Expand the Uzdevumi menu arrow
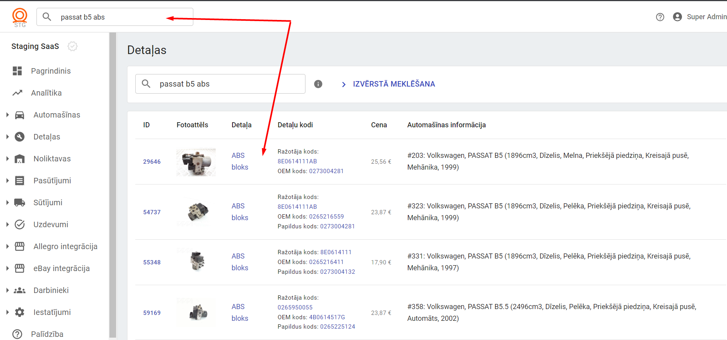727x340 pixels. click(7, 224)
